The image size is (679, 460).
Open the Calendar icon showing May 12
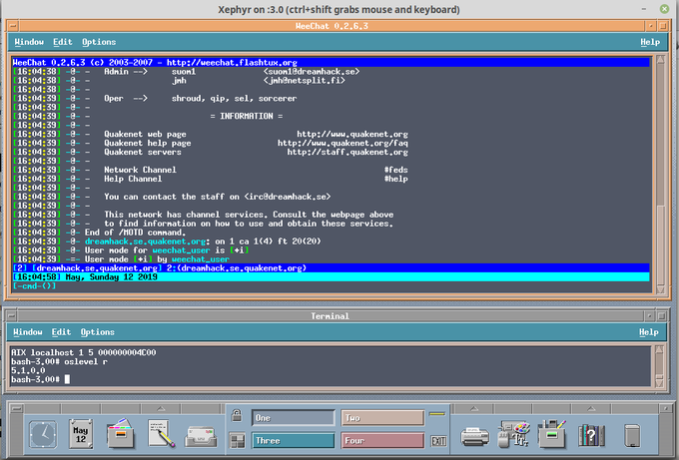pyautogui.click(x=81, y=434)
